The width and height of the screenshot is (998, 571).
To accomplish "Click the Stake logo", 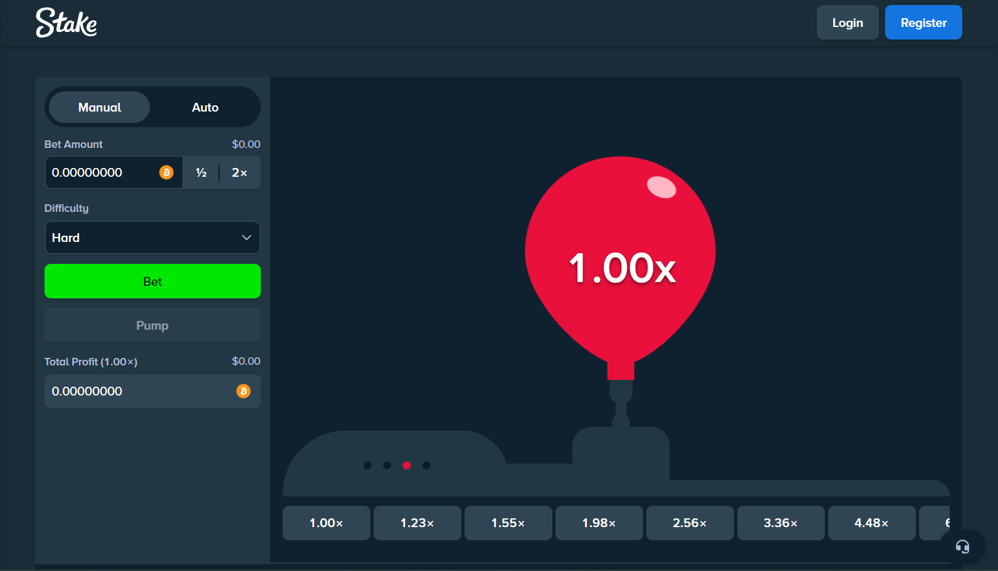I will tap(66, 23).
